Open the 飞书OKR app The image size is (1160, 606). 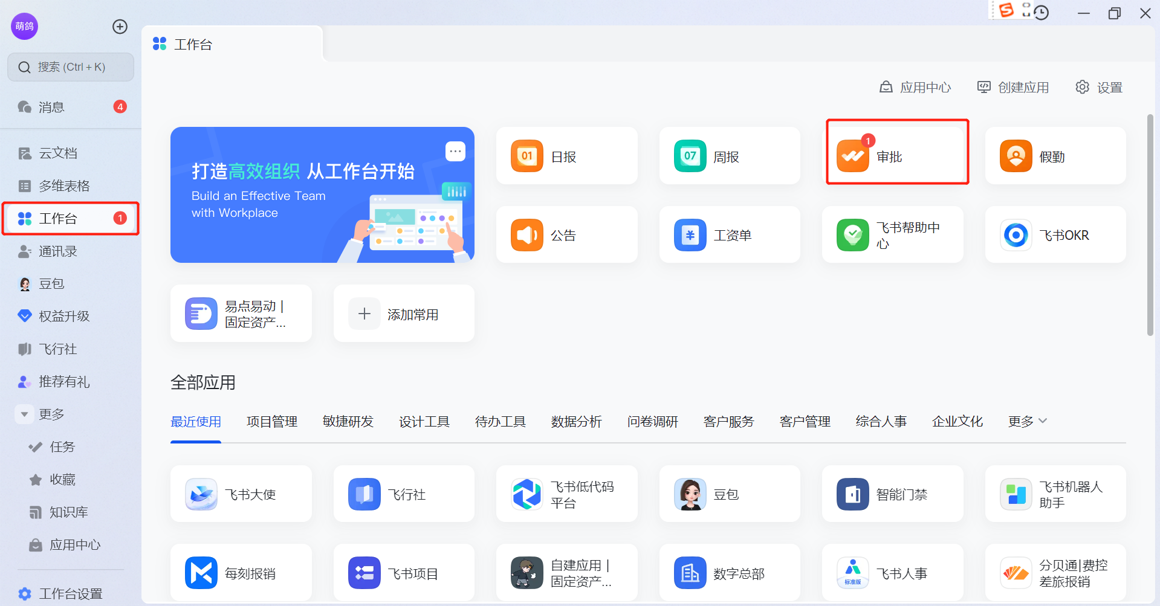1055,234
